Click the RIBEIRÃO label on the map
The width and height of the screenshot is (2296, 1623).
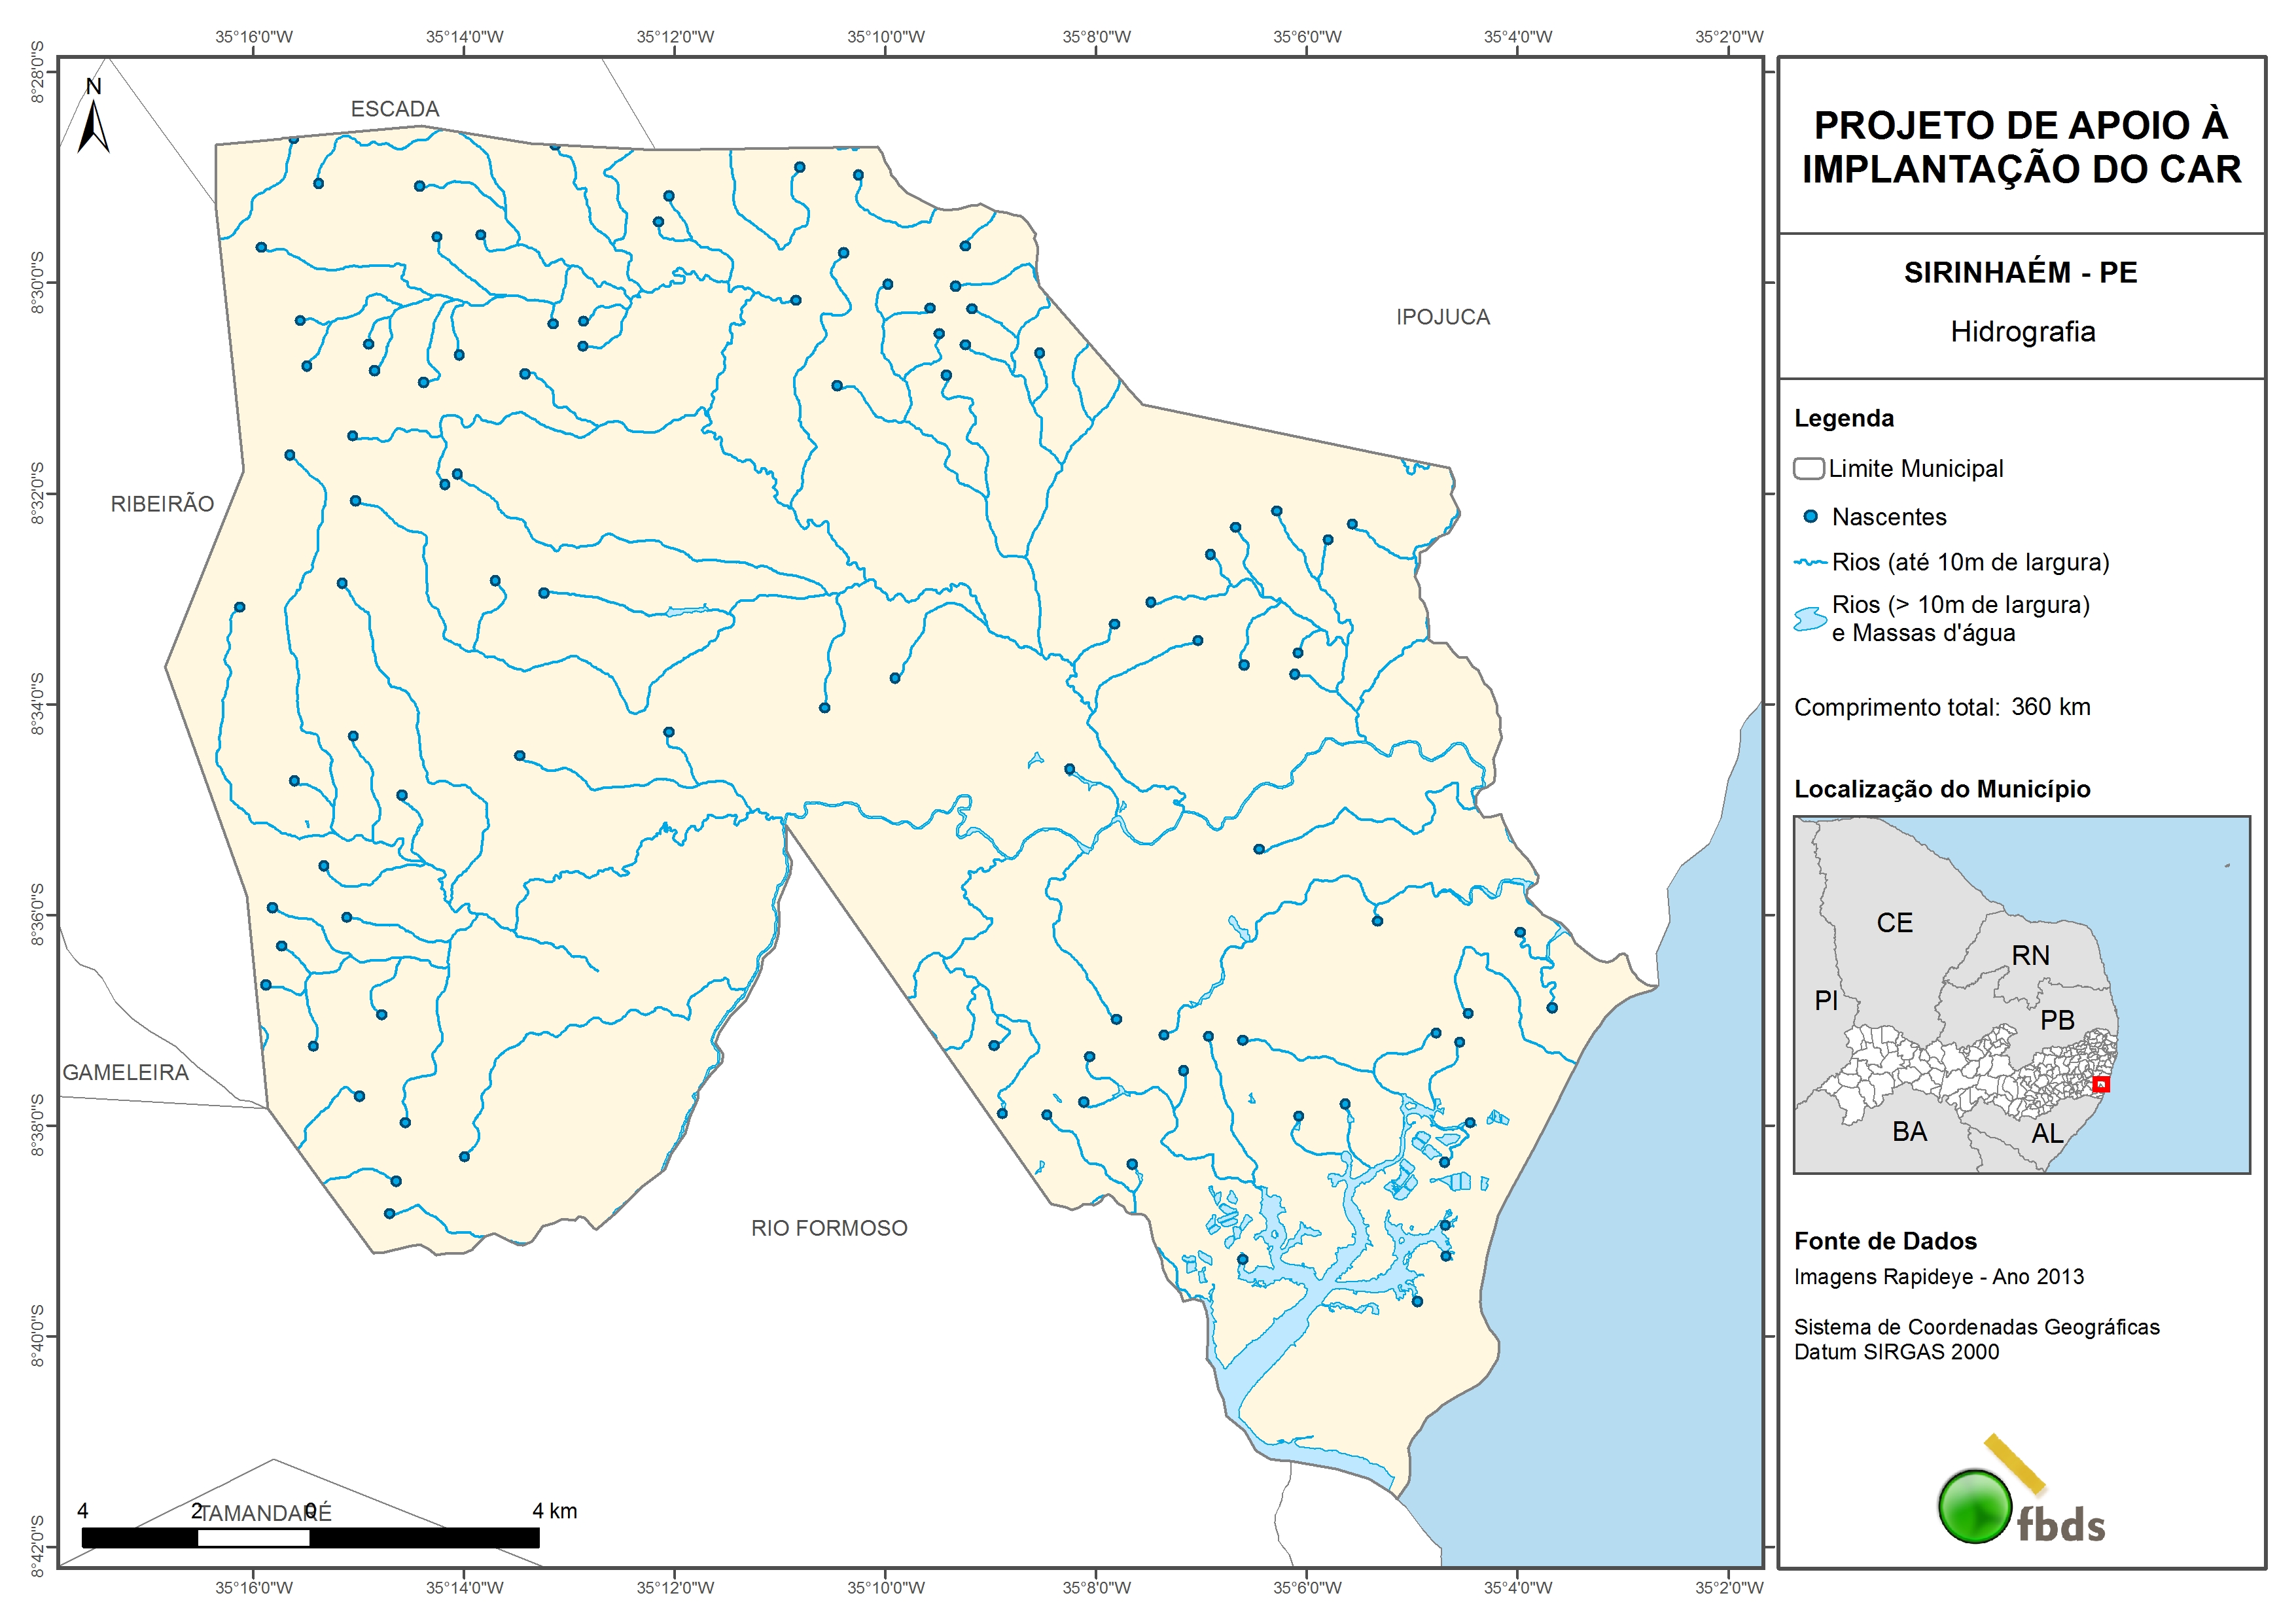162,504
